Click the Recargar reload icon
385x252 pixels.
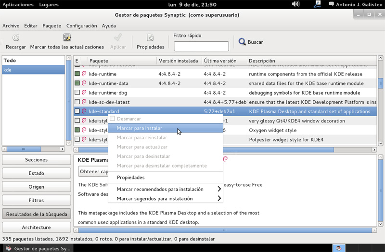[x=16, y=37]
